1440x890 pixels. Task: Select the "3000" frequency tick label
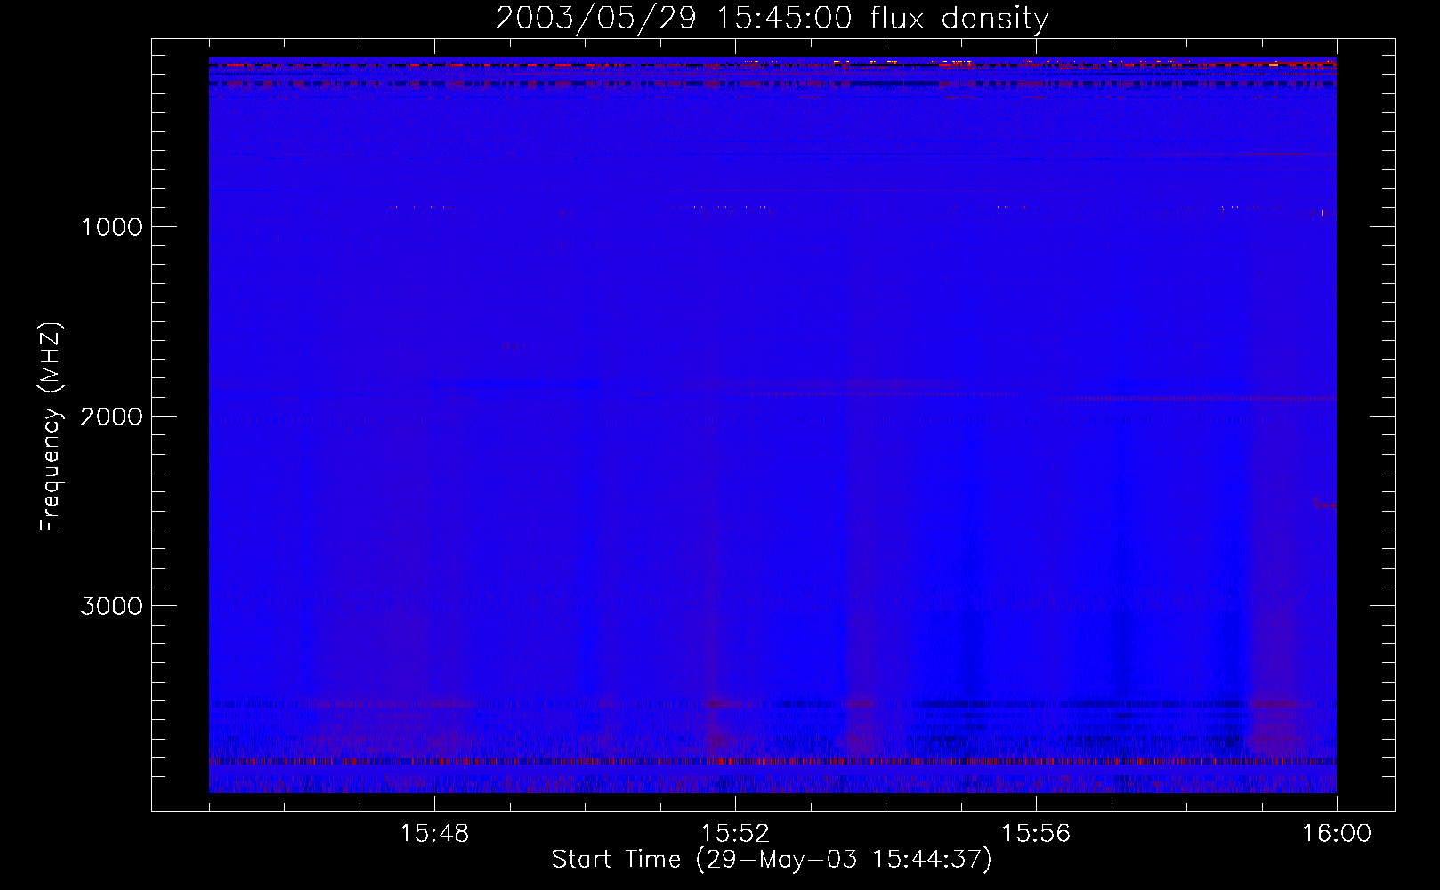point(111,606)
